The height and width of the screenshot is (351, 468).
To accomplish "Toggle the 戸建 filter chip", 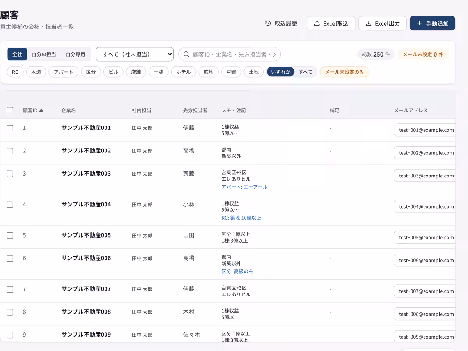I will click(231, 72).
